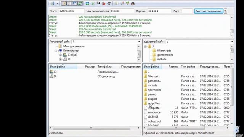The width and height of the screenshot is (244, 137).
Task: Open quickconnect history dropdown arrow
Action: point(225,11)
